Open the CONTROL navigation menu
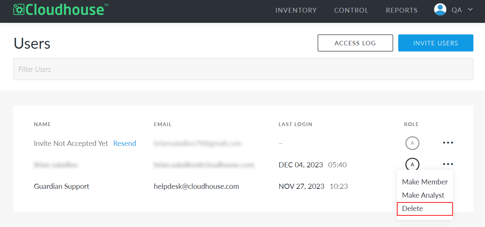Image resolution: width=485 pixels, height=227 pixels. pyautogui.click(x=351, y=10)
